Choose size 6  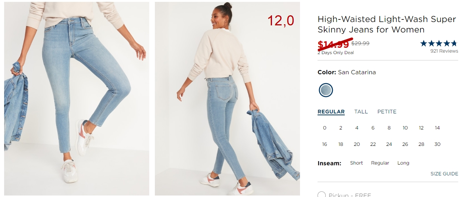pyautogui.click(x=373, y=128)
